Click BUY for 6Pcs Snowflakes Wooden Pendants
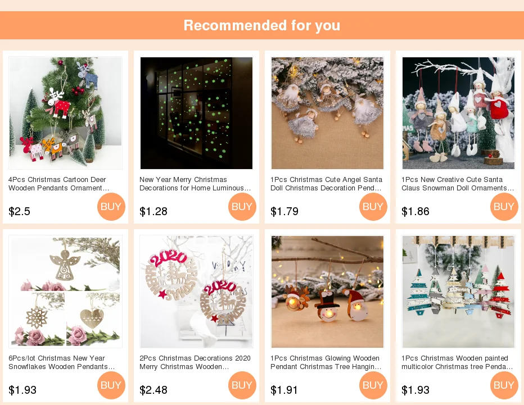Image resolution: width=524 pixels, height=405 pixels. [x=111, y=385]
